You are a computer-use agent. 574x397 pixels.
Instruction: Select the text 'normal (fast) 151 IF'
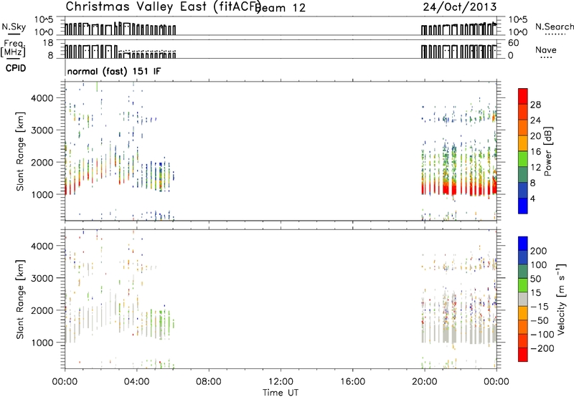(114, 71)
